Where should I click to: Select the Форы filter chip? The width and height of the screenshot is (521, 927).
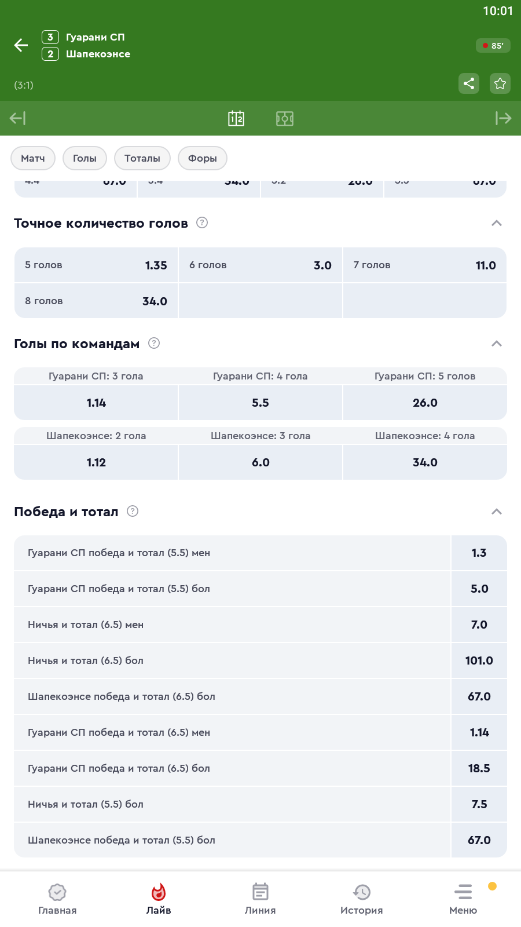click(203, 158)
